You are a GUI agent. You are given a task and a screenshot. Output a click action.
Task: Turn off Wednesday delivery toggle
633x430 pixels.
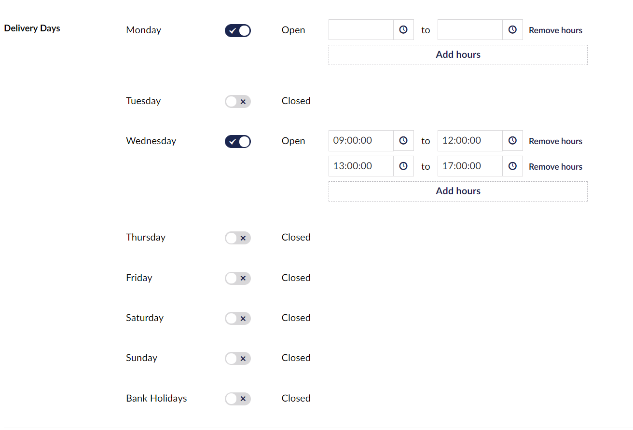(x=238, y=142)
